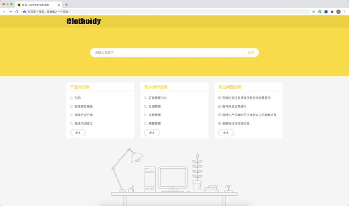Click the yellow 搜索 search button

[251, 53]
